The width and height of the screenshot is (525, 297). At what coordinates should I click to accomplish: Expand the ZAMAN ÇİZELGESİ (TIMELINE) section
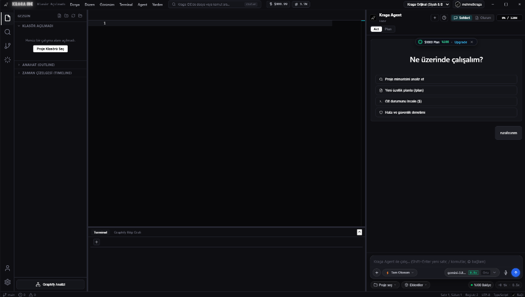50,73
